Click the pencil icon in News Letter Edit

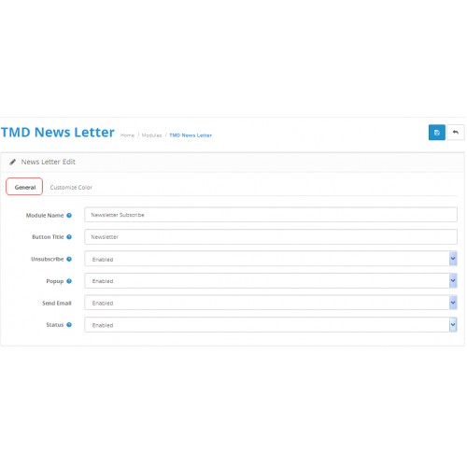pos(12,162)
